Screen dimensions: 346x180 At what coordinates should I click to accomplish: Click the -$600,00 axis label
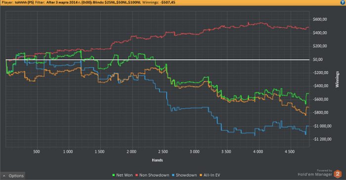click(320, 99)
